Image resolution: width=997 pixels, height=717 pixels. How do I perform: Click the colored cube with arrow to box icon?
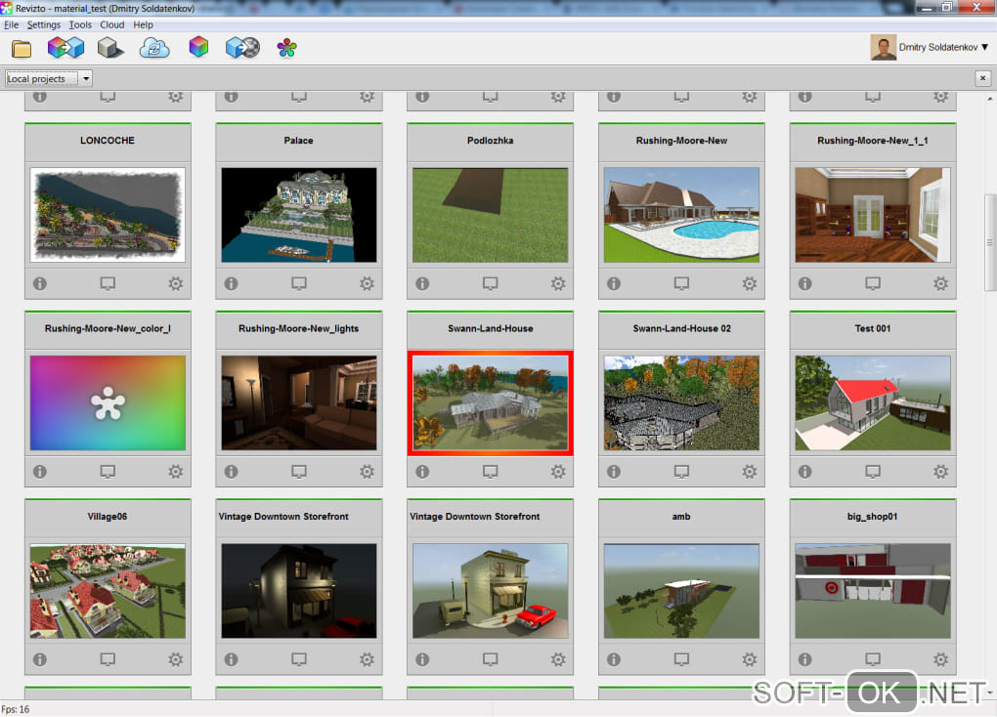66,48
